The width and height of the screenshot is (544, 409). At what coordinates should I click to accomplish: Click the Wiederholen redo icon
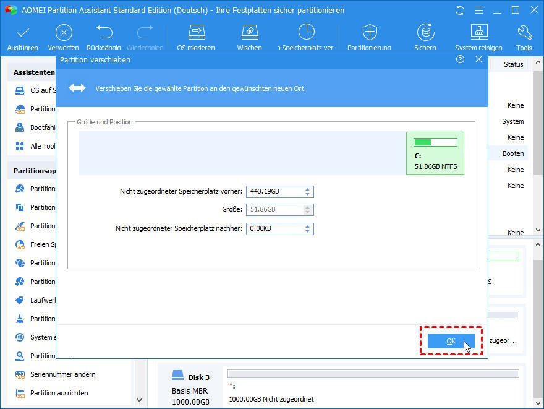145,32
